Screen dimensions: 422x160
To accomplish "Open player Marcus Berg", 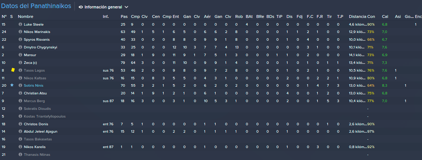I will click(34, 101).
